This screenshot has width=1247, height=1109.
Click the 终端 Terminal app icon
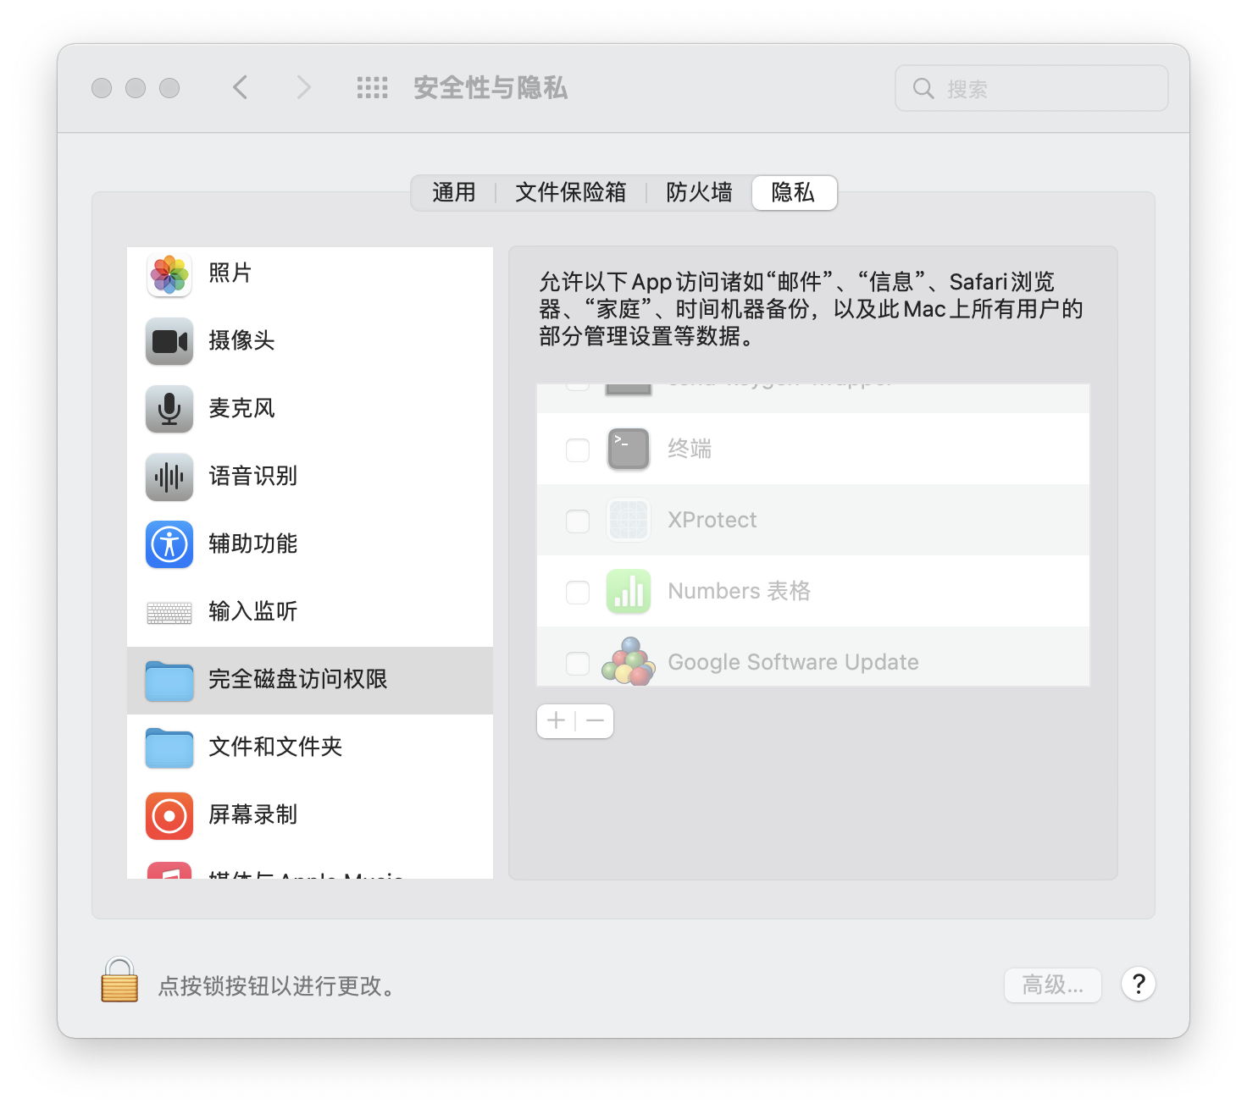pyautogui.click(x=628, y=449)
